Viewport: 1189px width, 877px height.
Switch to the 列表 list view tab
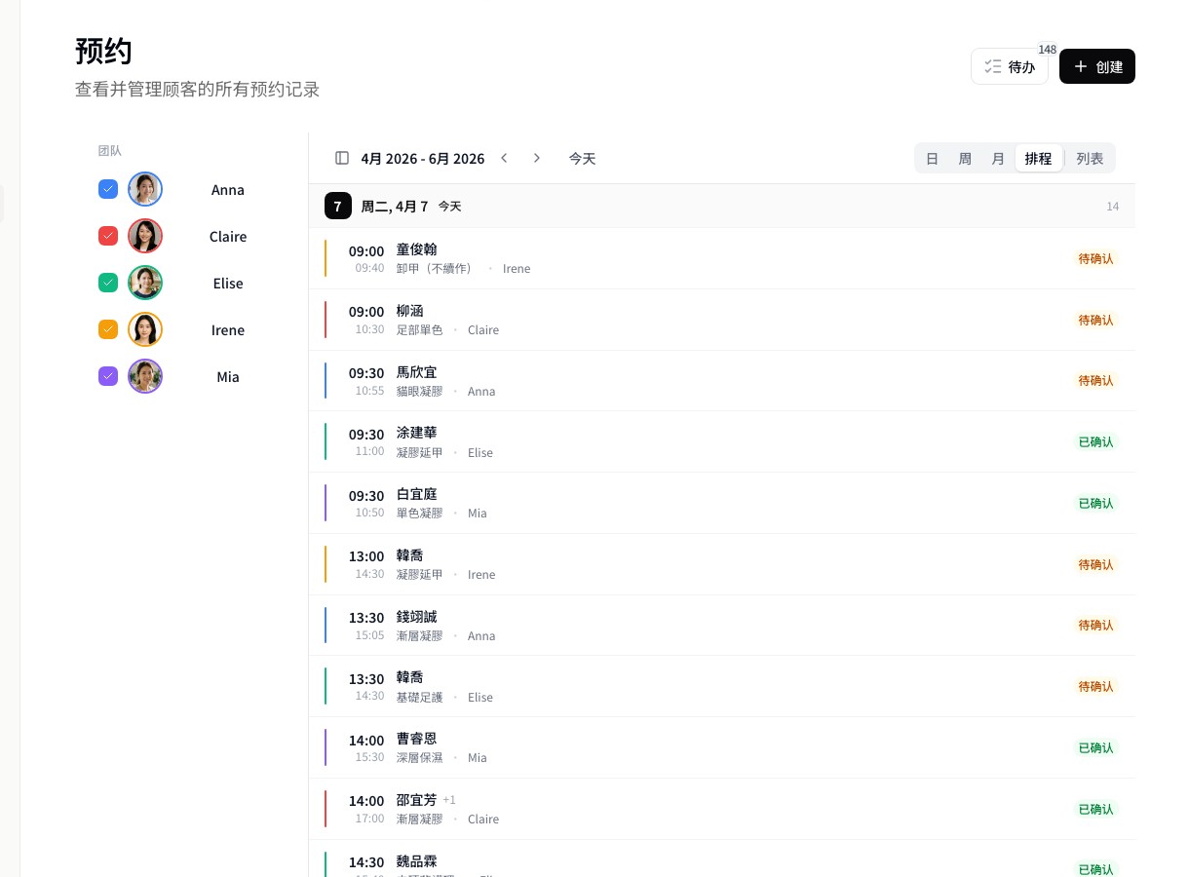tap(1090, 158)
